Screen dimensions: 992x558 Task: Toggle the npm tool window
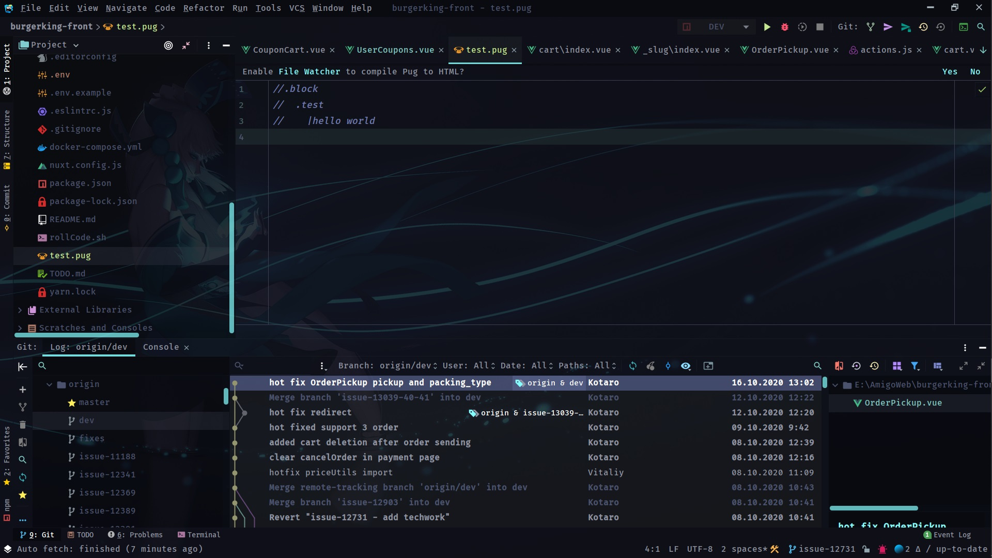click(x=7, y=510)
